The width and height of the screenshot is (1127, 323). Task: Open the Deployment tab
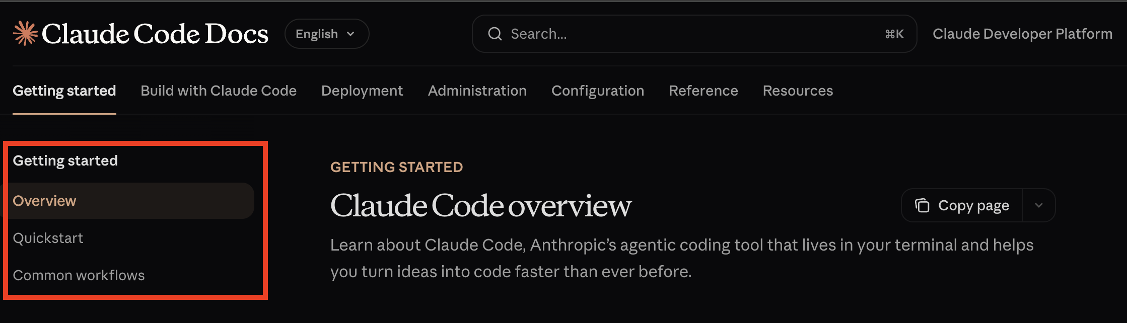[x=362, y=91]
